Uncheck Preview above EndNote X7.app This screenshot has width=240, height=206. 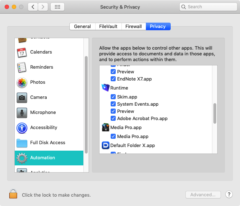(x=113, y=72)
